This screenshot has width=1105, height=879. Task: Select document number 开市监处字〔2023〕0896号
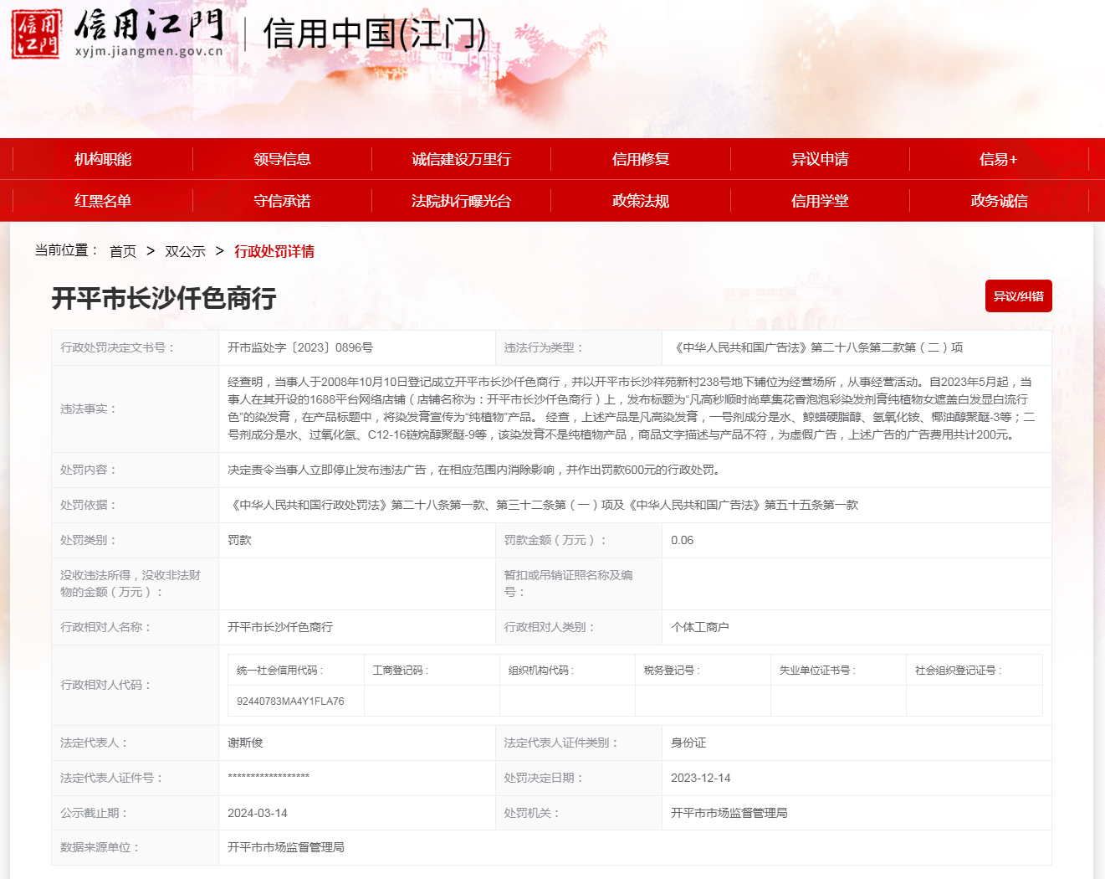[300, 347]
